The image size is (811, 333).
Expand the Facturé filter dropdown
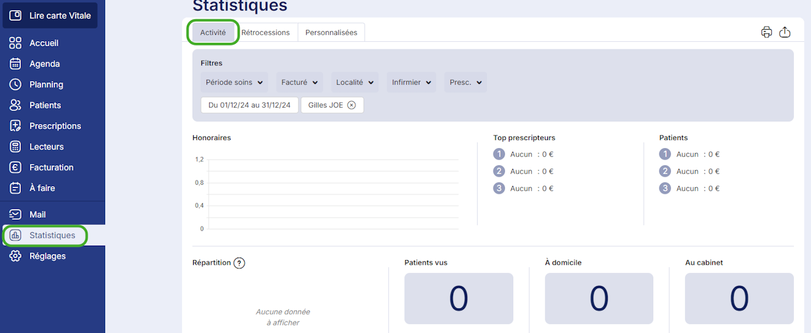(x=300, y=82)
